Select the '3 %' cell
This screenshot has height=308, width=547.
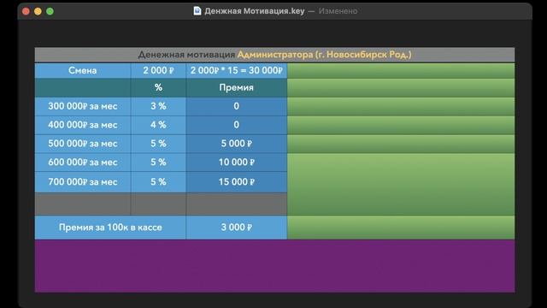point(158,106)
